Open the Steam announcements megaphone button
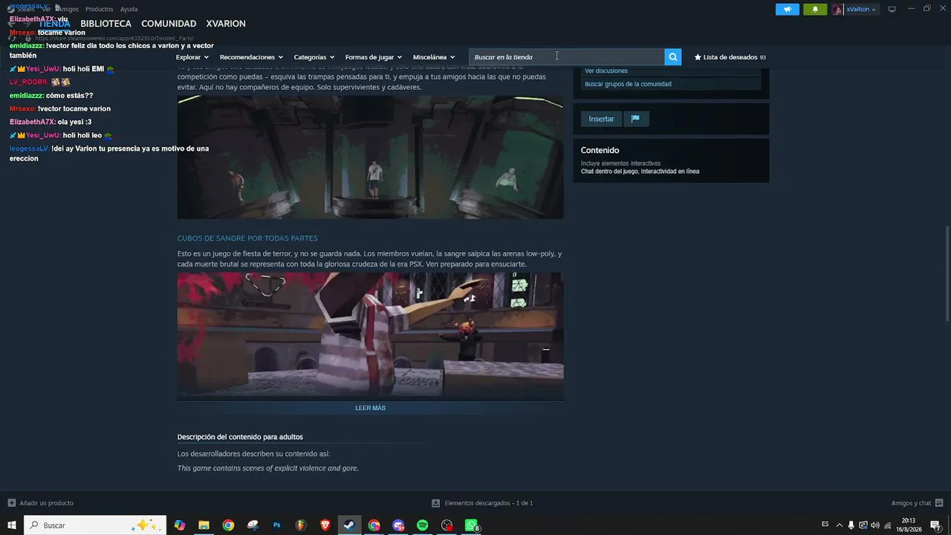This screenshot has width=951, height=535. [788, 9]
